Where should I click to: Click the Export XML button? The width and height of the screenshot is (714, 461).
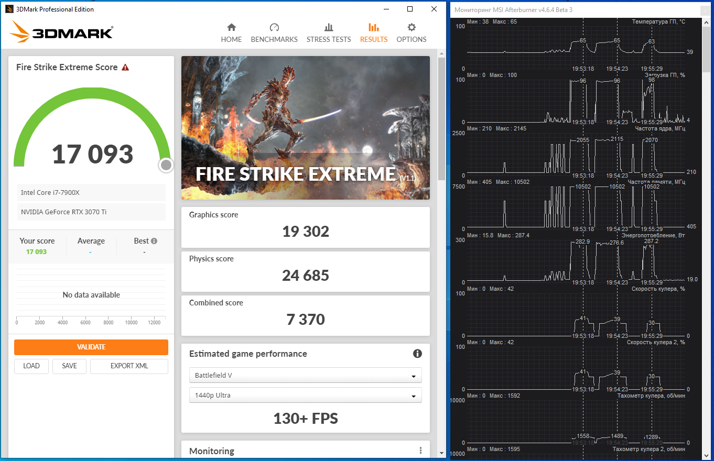click(x=129, y=366)
